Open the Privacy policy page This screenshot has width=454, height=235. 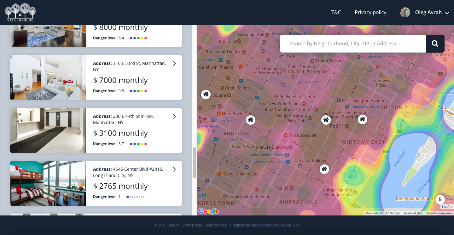[370, 12]
